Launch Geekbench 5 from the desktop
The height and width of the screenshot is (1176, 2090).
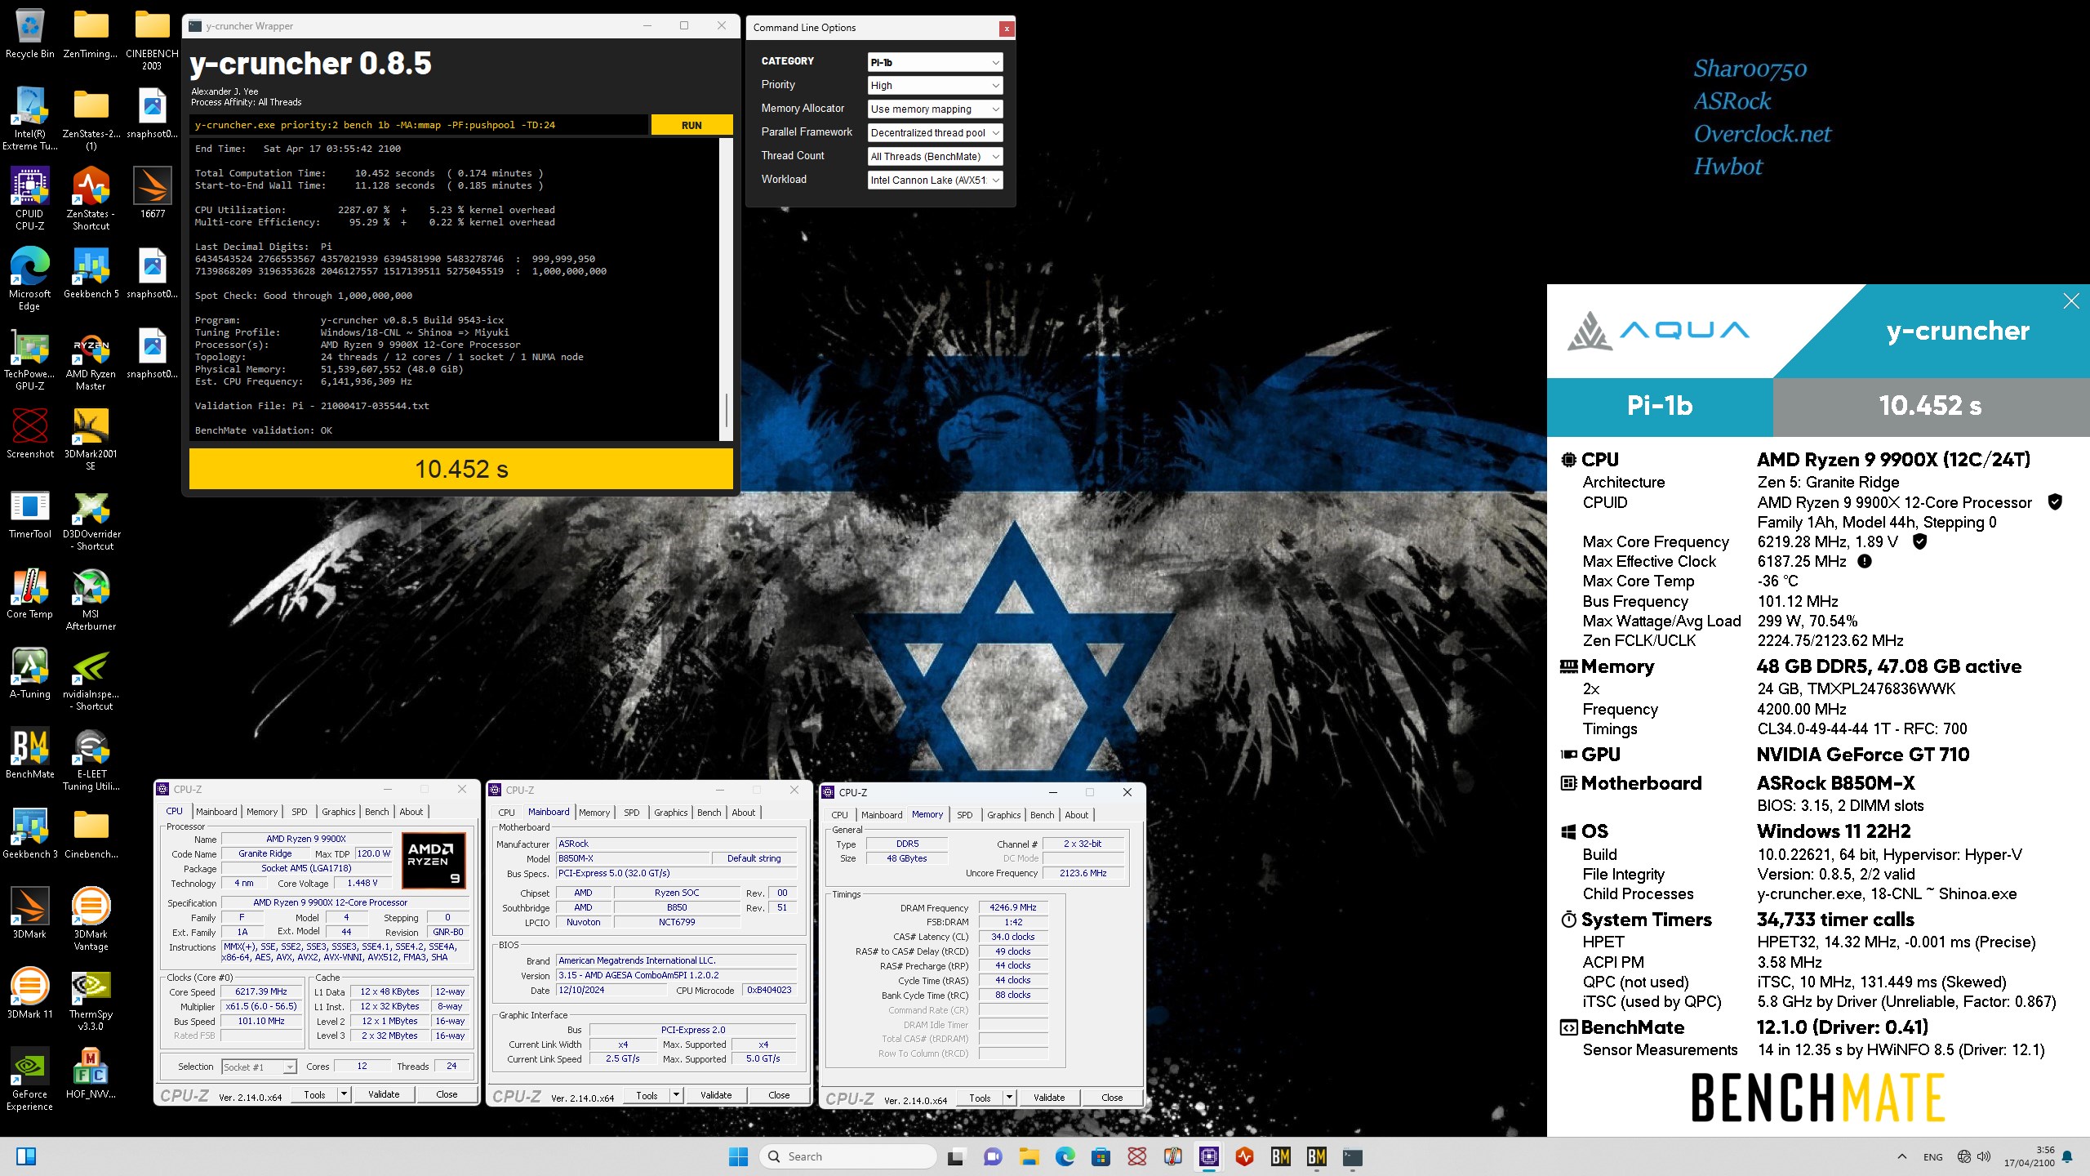[x=91, y=274]
